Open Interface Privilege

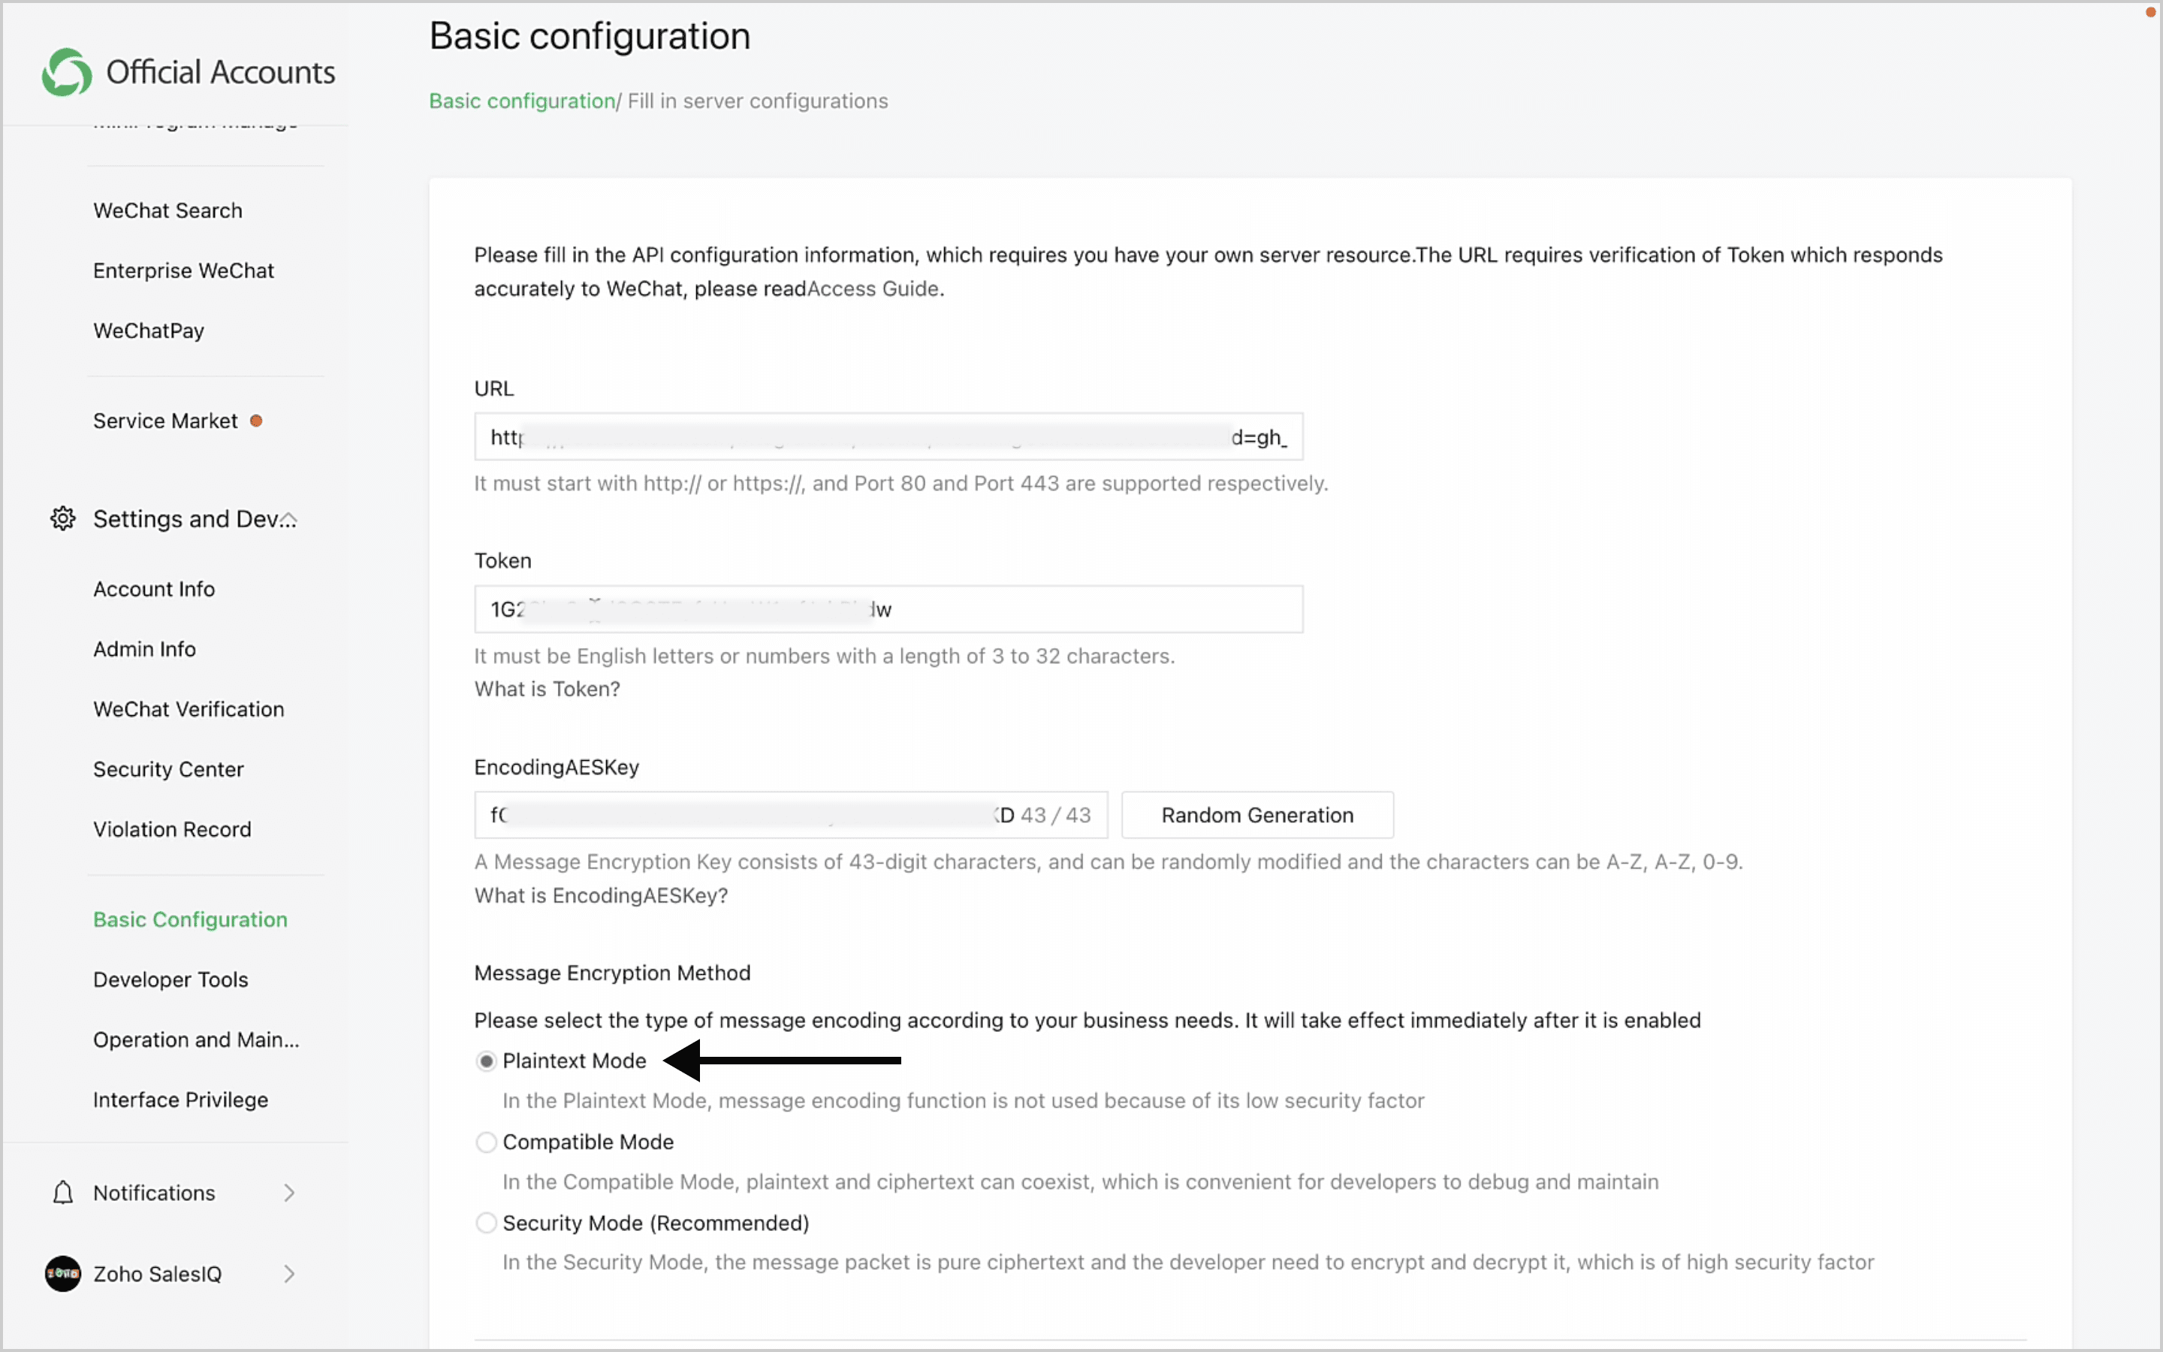coord(180,1100)
